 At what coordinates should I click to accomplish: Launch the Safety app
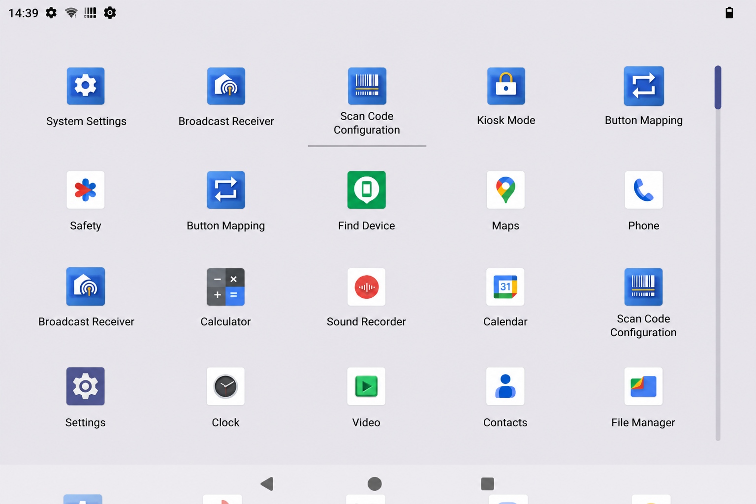(86, 190)
